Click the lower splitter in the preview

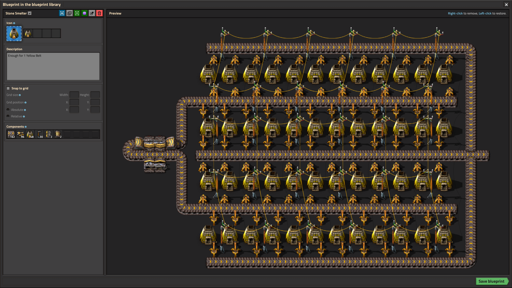[155, 166]
